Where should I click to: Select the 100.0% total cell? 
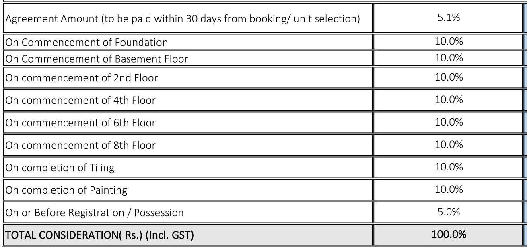tap(449, 234)
